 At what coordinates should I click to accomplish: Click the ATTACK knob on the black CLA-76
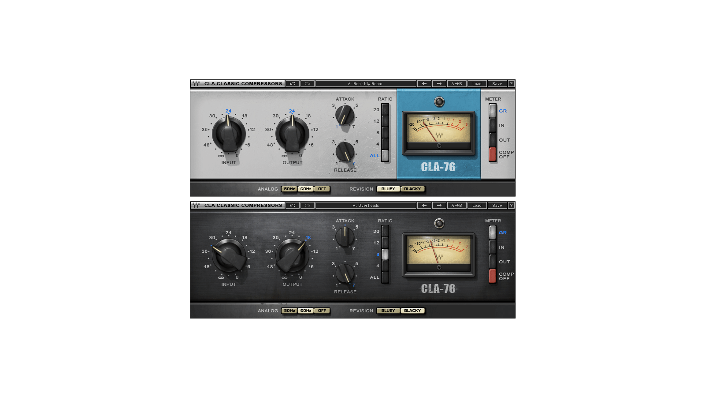(x=345, y=236)
